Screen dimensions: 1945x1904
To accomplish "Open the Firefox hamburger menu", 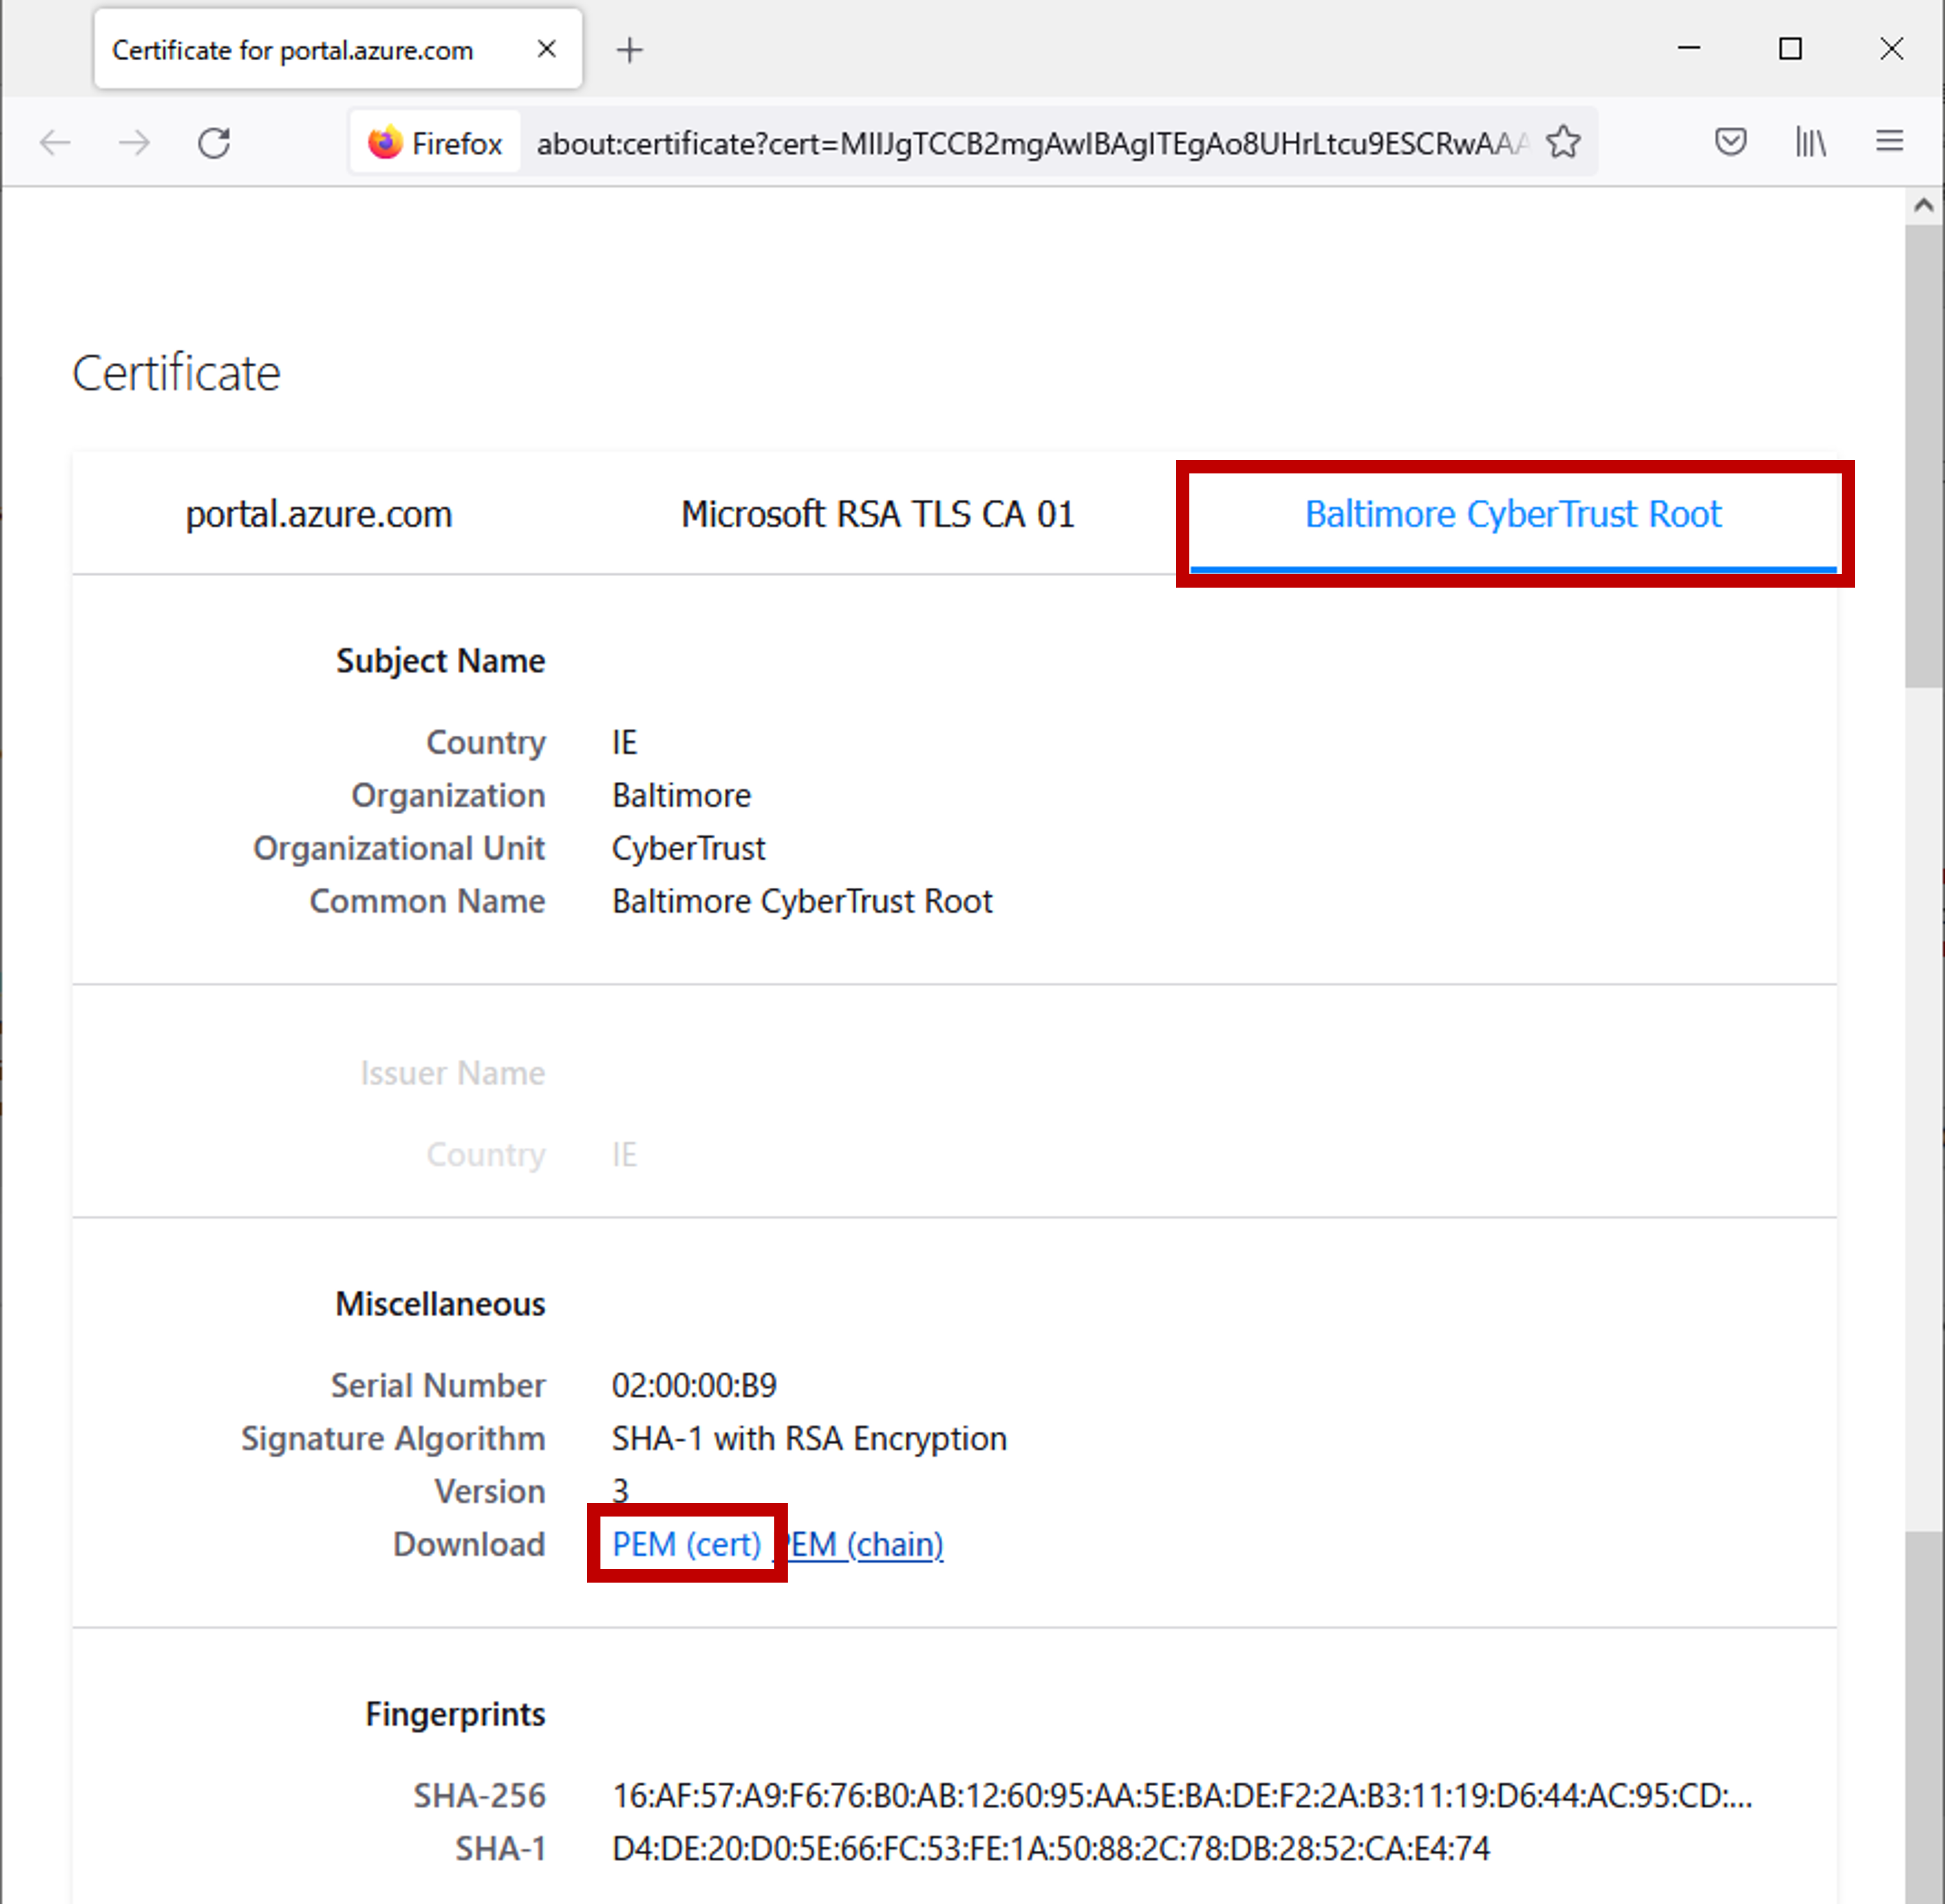I will (x=1889, y=142).
